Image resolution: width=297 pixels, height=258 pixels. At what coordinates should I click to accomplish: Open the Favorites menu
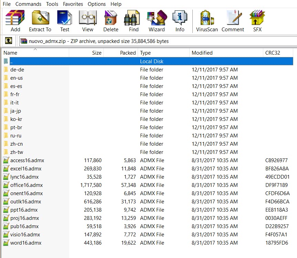coord(73,4)
